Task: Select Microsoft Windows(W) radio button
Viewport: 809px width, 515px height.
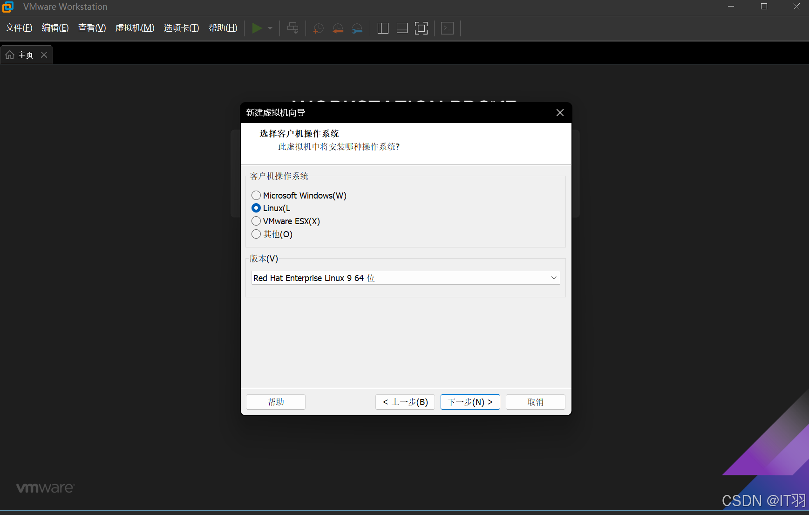Action: (256, 195)
